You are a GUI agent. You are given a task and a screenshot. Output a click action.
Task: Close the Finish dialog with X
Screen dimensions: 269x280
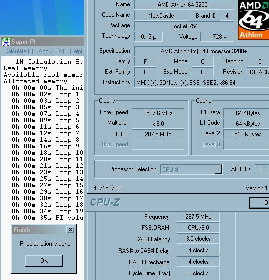(x=70, y=230)
